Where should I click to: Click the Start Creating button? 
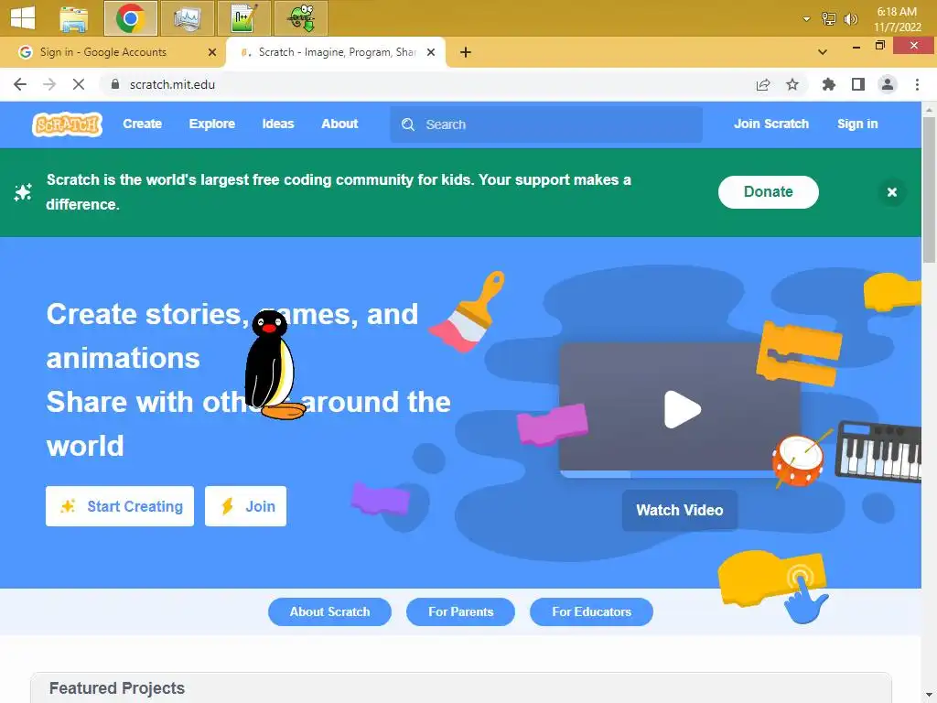click(120, 506)
